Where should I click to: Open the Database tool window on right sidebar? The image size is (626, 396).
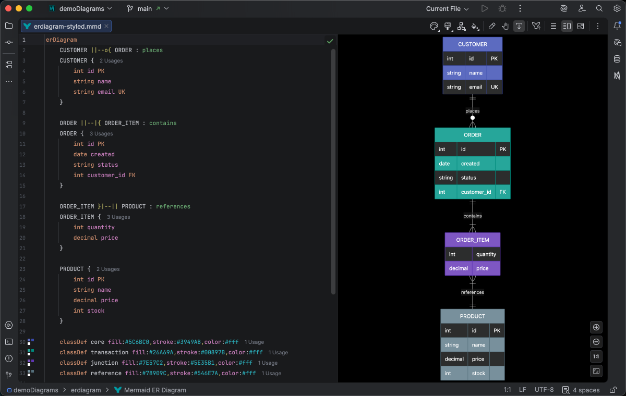pos(617,59)
